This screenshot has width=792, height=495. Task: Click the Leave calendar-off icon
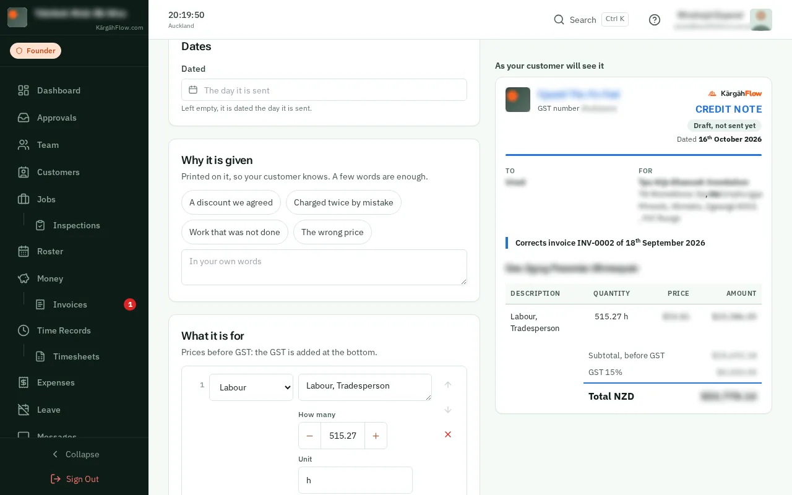(24, 410)
